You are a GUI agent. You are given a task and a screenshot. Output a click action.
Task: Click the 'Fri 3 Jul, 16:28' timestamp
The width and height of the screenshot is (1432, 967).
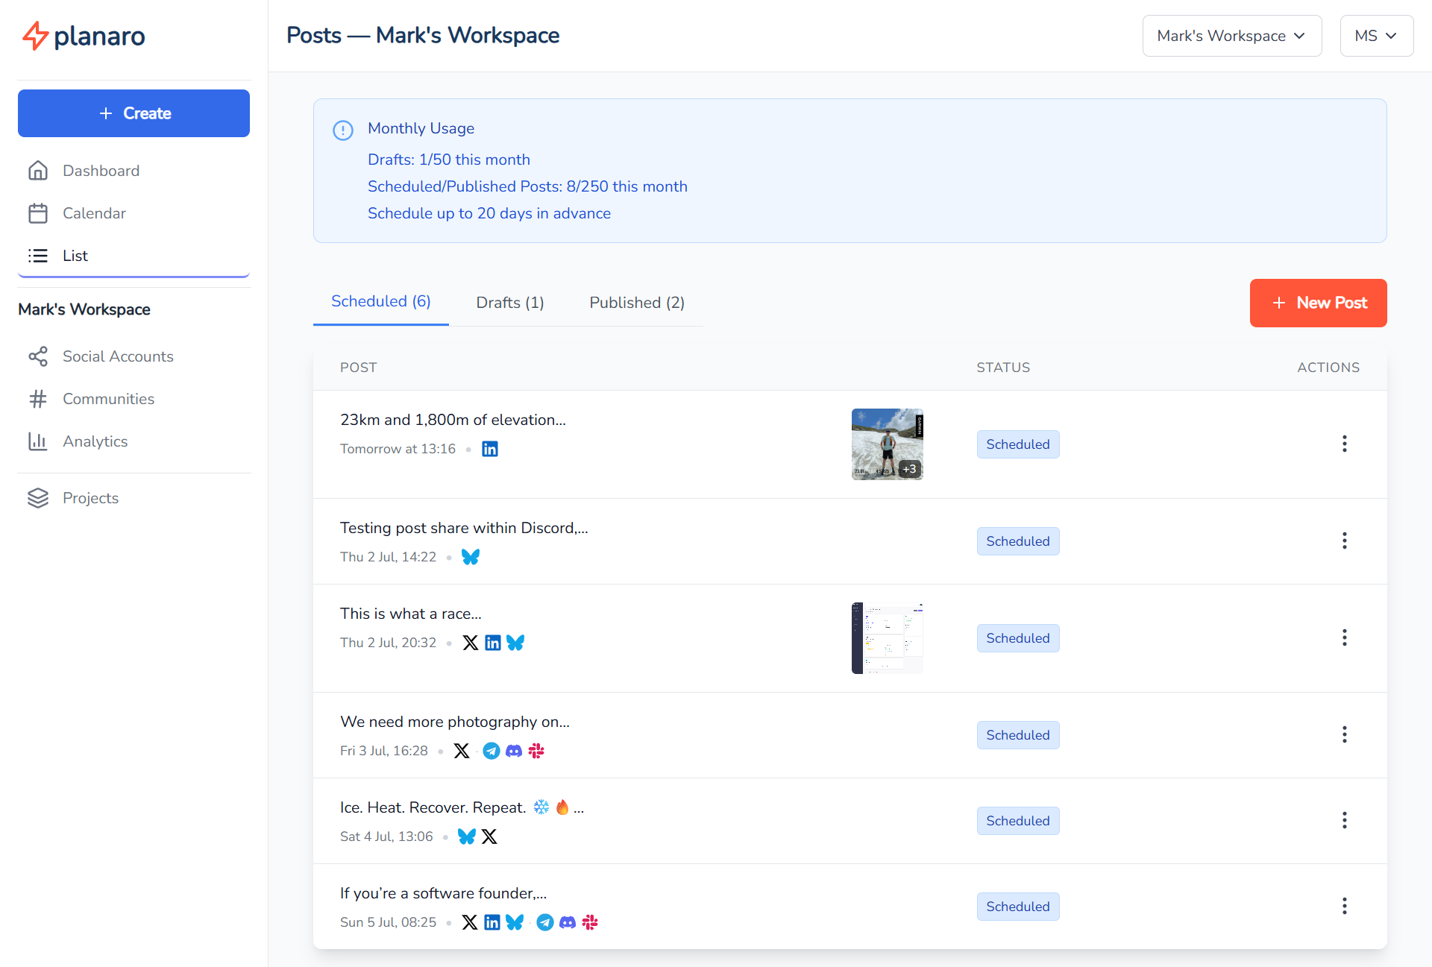pyautogui.click(x=384, y=751)
